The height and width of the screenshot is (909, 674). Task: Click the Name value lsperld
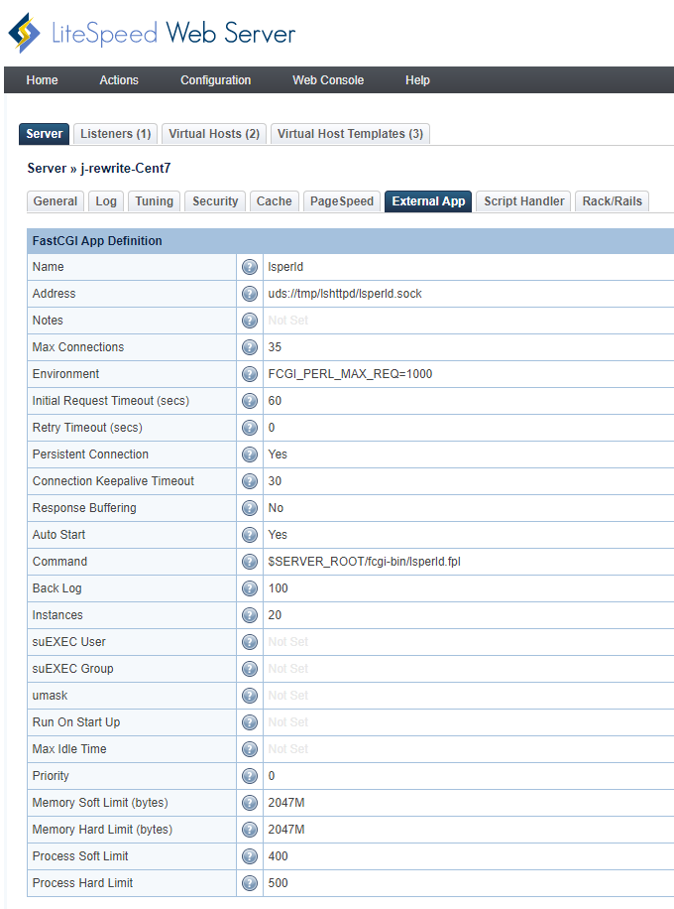point(285,267)
